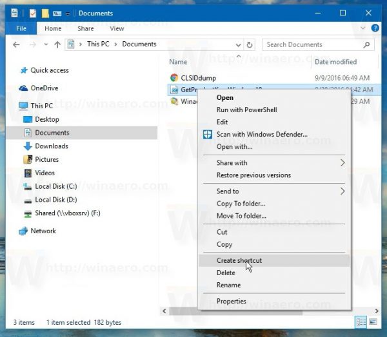The image size is (387, 337).
Task: Open the File ribbon tab
Action: (21, 28)
